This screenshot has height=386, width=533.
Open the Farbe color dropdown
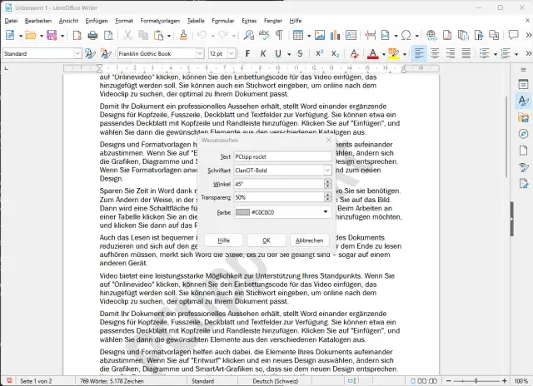(328, 212)
